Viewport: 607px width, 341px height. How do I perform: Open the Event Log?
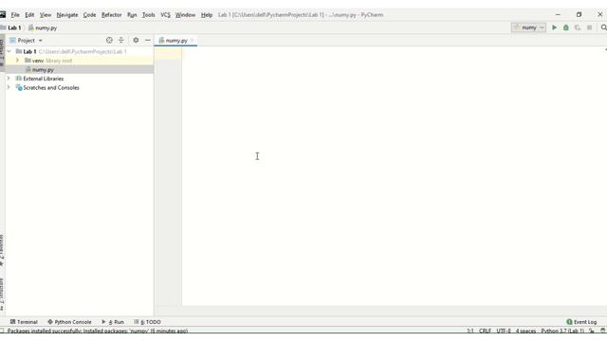pos(581,322)
